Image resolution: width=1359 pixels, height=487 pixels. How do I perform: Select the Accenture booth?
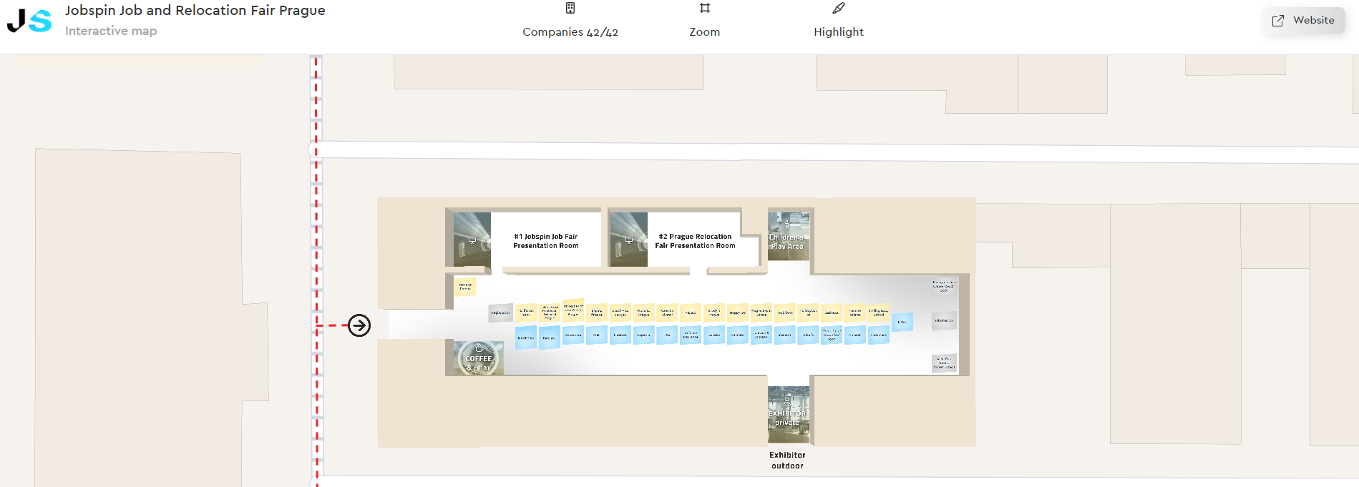pos(573,335)
